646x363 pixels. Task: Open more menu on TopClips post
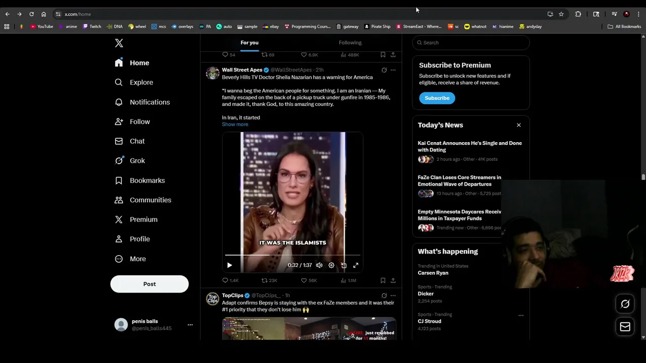pos(393,295)
